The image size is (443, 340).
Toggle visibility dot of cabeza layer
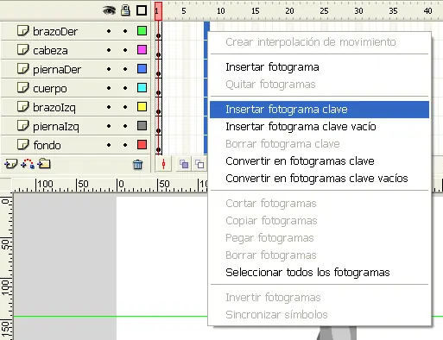point(109,50)
